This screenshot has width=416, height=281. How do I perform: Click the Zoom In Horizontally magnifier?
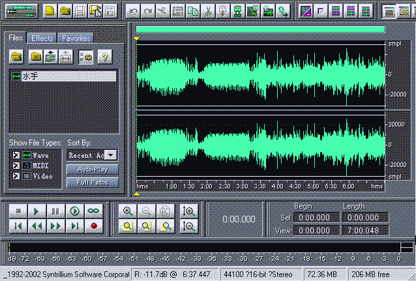pyautogui.click(x=128, y=211)
